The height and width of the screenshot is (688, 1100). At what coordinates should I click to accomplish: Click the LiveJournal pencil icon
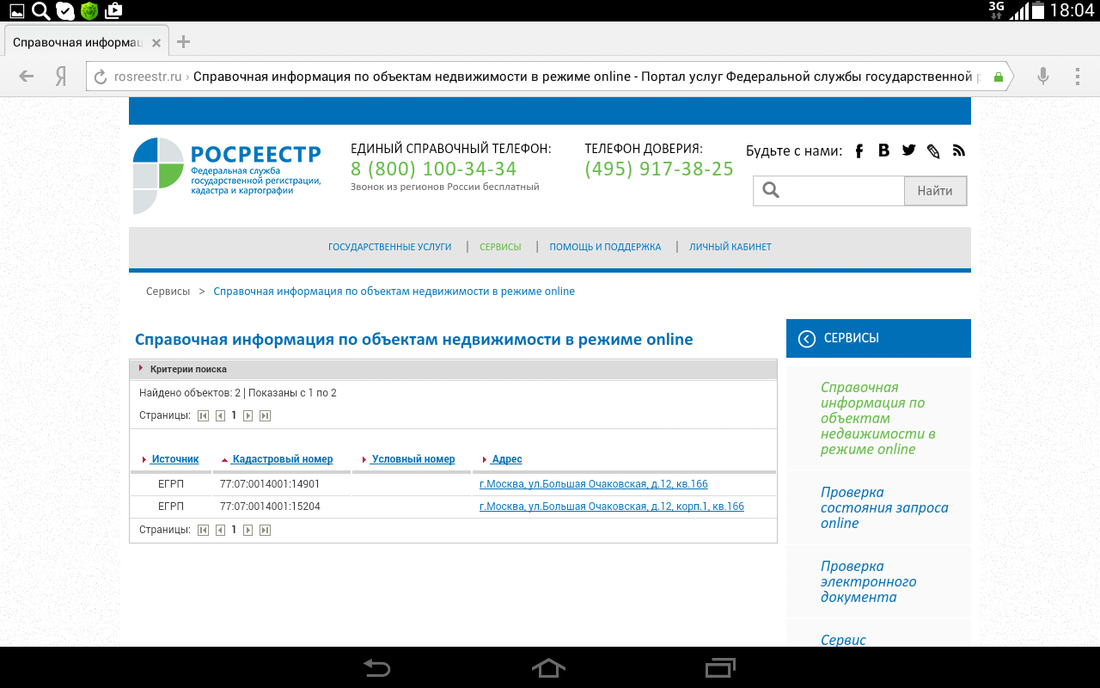[x=933, y=151]
